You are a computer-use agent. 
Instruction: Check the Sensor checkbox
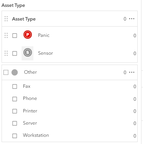pos(15,54)
